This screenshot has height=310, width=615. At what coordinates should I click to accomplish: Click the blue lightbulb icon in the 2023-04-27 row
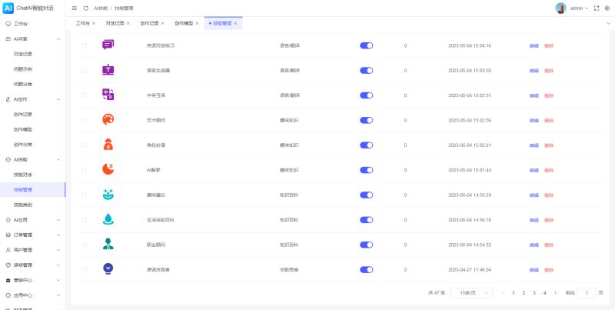point(108,269)
